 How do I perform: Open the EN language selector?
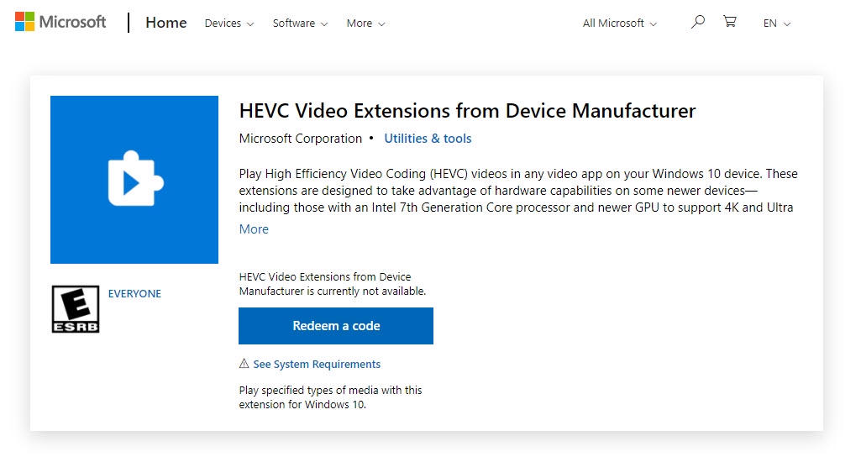776,23
